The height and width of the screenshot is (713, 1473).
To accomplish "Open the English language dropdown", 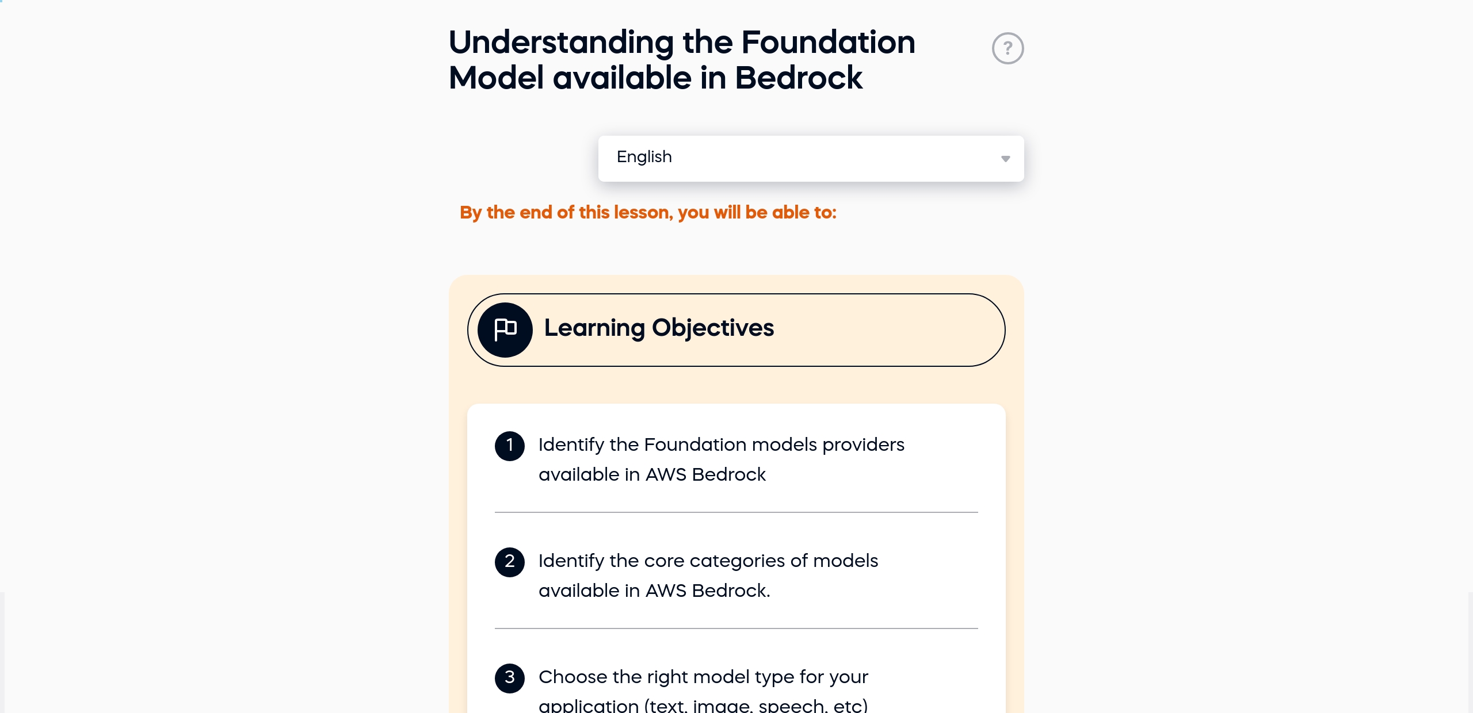I will tap(811, 158).
